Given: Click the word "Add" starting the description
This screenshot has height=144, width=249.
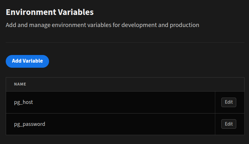Looking at the screenshot, I should coord(11,25).
